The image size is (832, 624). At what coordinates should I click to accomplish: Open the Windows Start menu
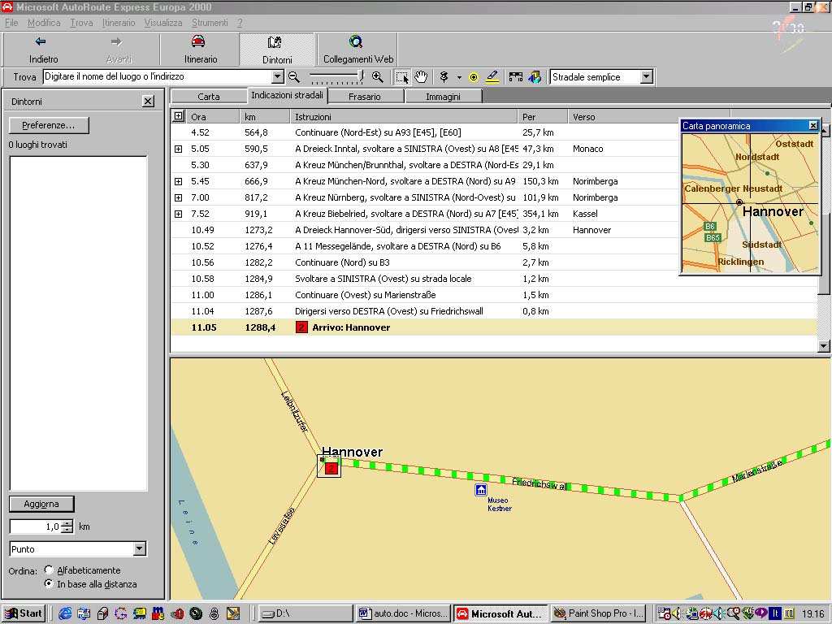click(24, 613)
